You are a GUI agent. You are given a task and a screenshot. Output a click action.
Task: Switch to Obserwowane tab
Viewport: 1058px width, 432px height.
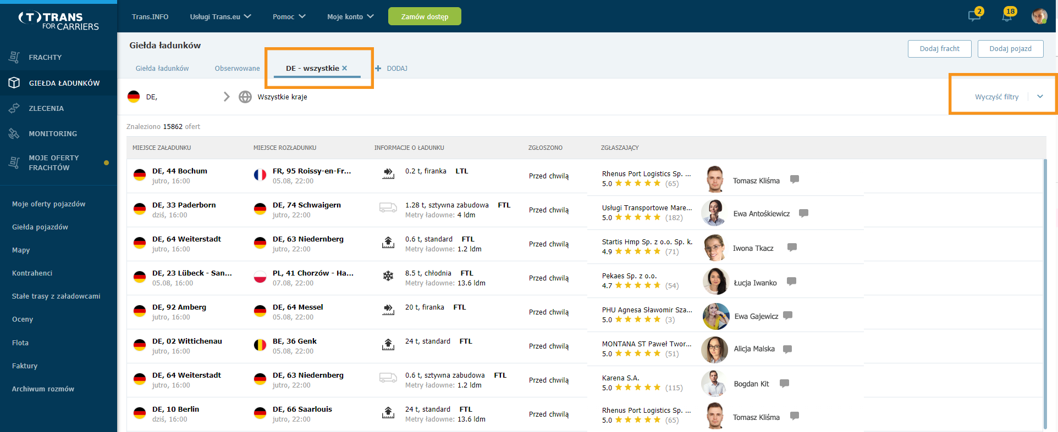(x=237, y=68)
